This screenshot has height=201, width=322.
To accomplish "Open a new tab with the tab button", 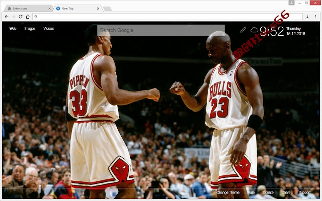I will [x=107, y=9].
